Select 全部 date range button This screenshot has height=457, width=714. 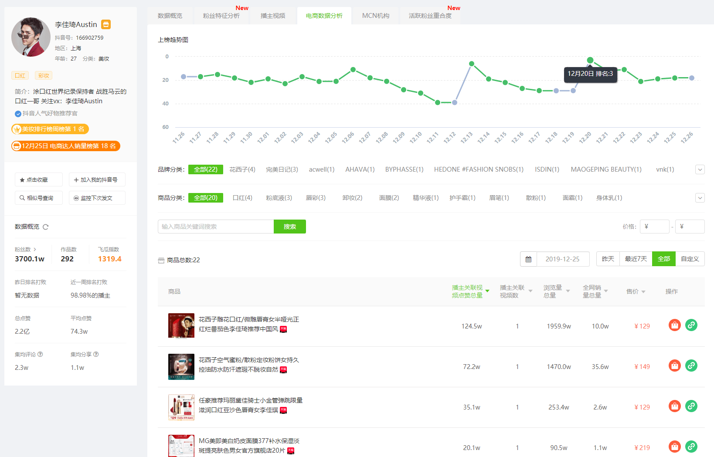click(664, 259)
